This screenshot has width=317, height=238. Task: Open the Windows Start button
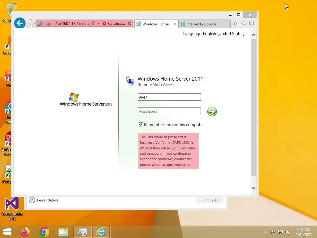7,232
